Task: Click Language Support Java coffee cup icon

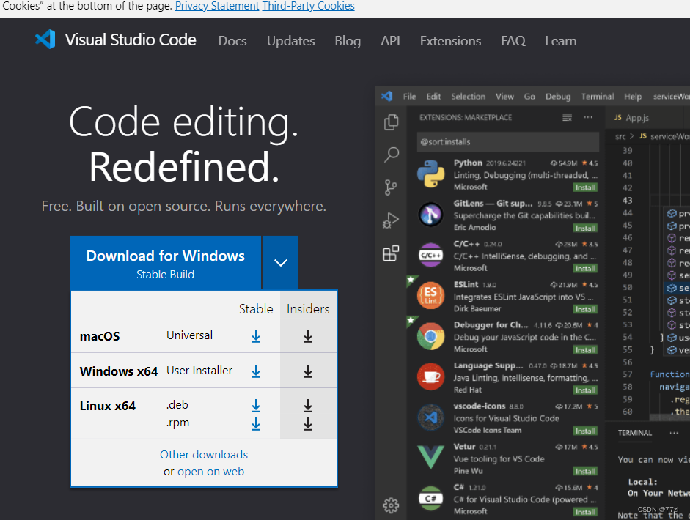Action: click(x=431, y=376)
